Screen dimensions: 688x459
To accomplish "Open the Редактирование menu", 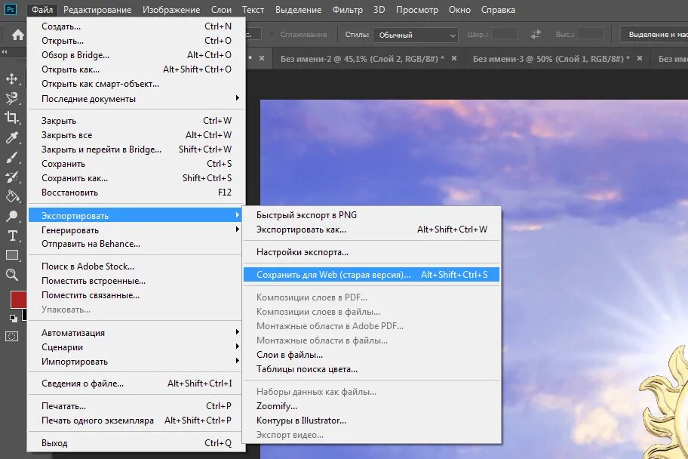I will click(x=97, y=10).
